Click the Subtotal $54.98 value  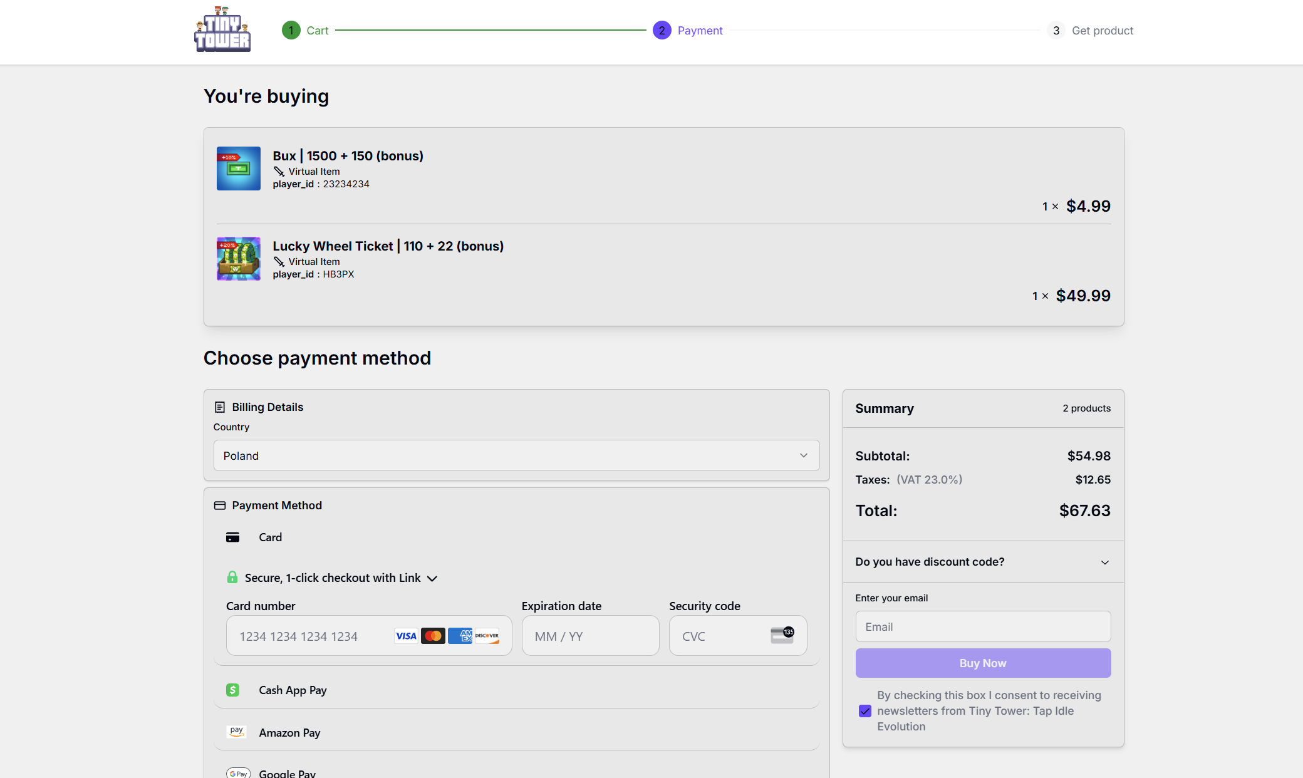pos(1089,456)
